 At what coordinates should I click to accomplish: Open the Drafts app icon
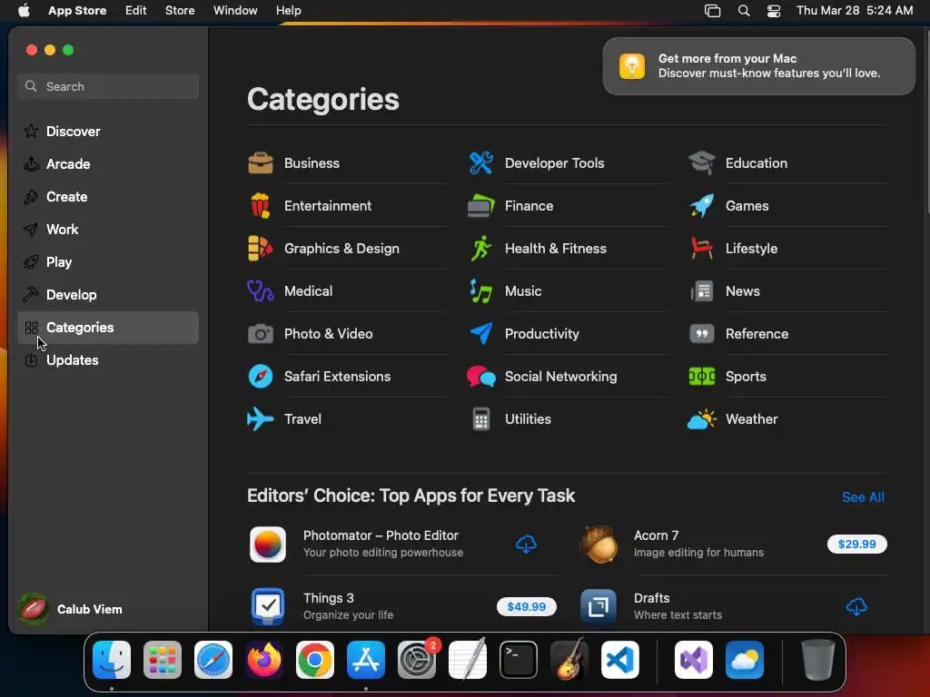pyautogui.click(x=599, y=607)
